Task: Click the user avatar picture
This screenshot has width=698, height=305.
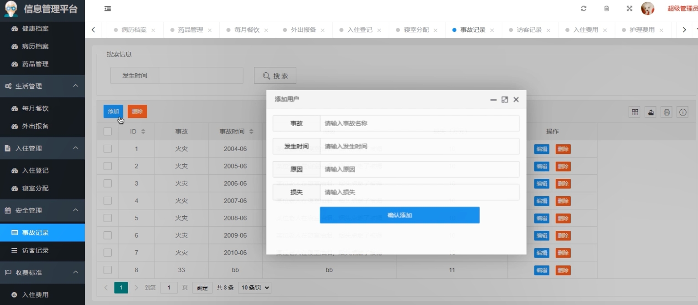Action: [647, 9]
